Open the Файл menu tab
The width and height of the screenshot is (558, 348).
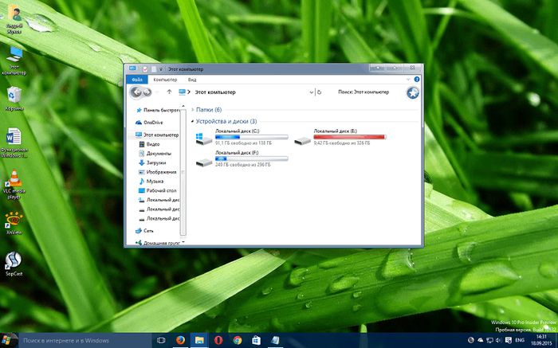coord(137,80)
